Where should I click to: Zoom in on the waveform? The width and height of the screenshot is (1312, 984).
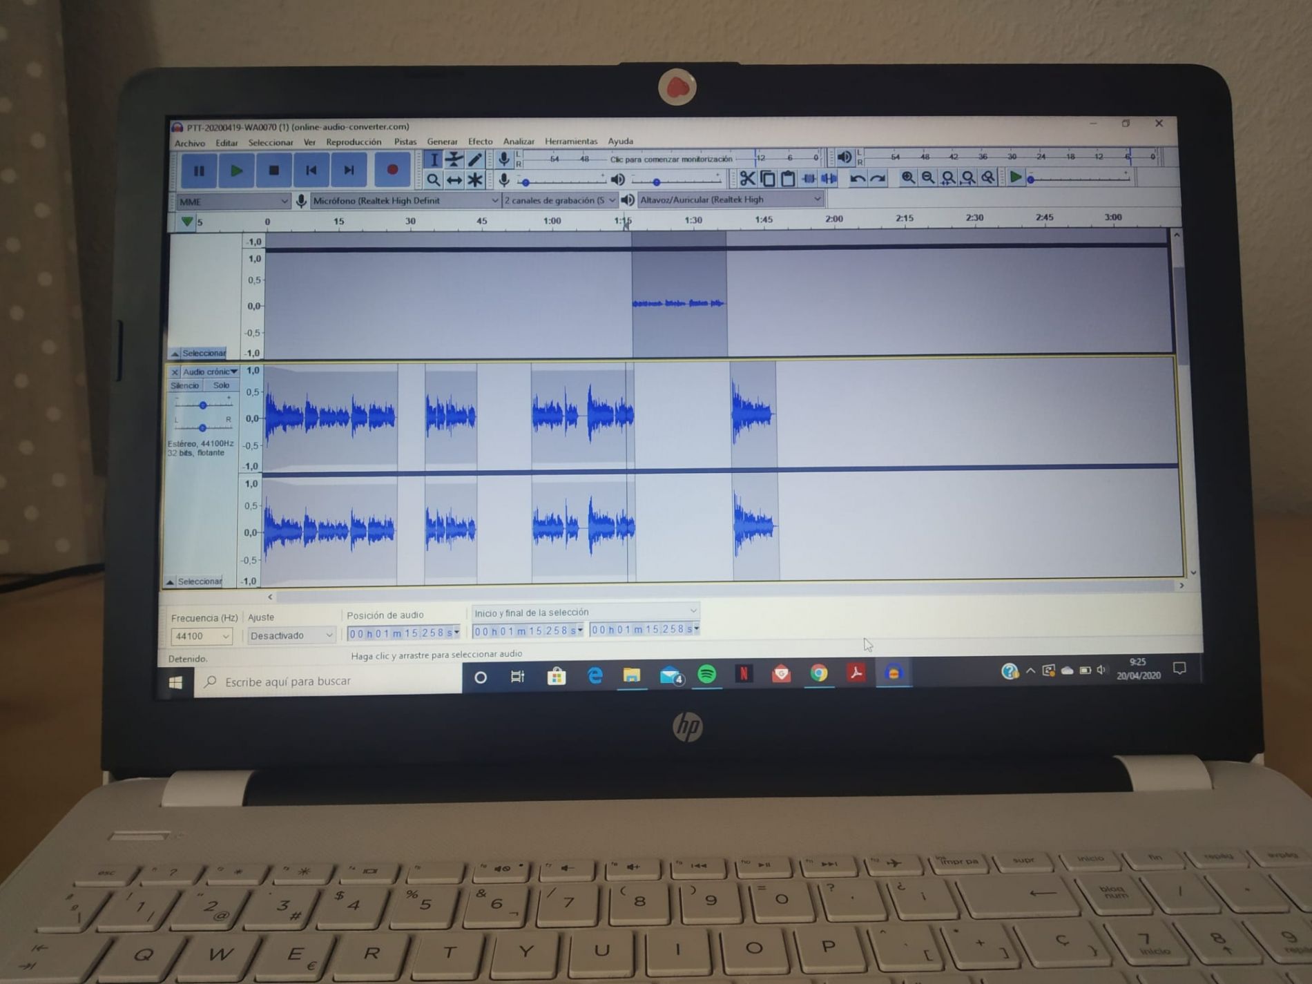908,178
